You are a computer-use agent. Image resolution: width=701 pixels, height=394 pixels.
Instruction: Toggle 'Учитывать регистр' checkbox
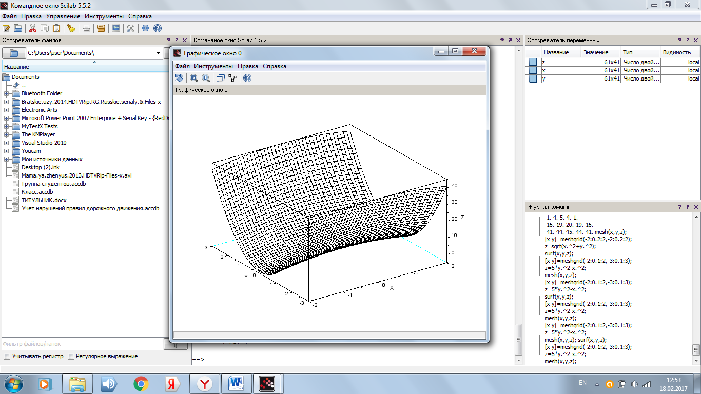coord(7,356)
